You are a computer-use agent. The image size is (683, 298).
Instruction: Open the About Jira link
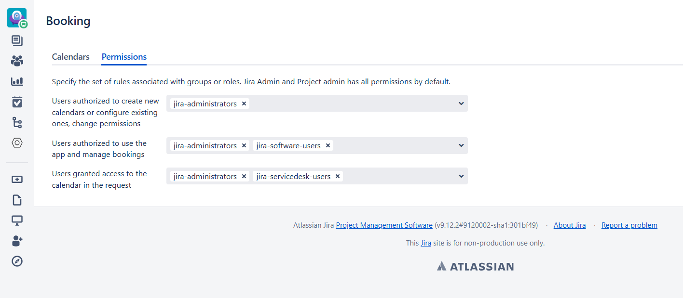pos(570,225)
